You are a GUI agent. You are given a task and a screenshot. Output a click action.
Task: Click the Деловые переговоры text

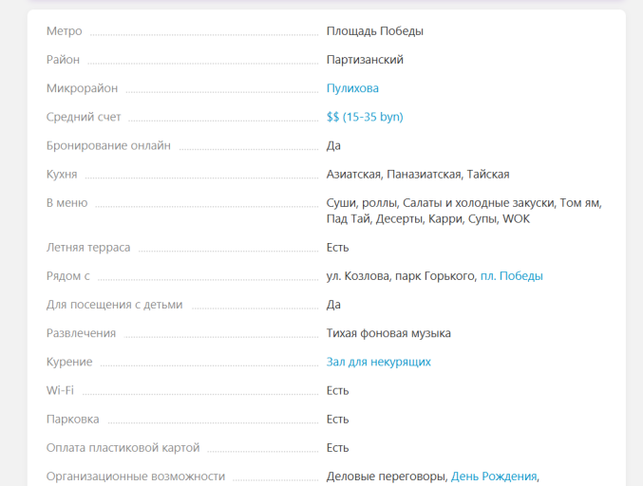(387, 477)
